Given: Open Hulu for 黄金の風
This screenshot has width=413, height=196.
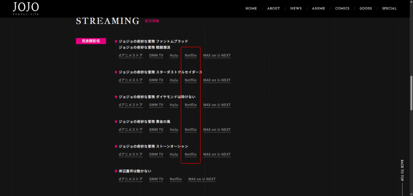Looking at the screenshot, I should 174,130.
